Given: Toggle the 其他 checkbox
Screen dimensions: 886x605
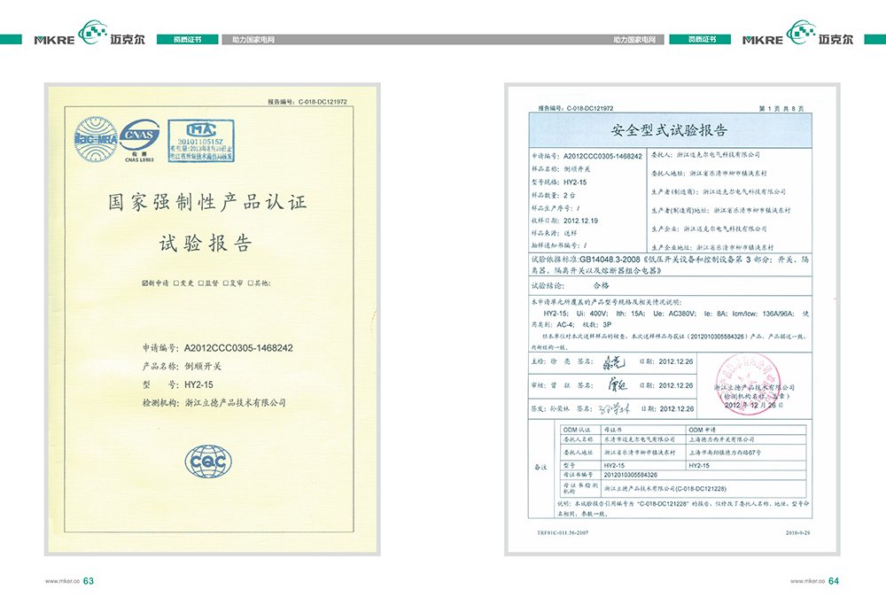Looking at the screenshot, I should 251,283.
